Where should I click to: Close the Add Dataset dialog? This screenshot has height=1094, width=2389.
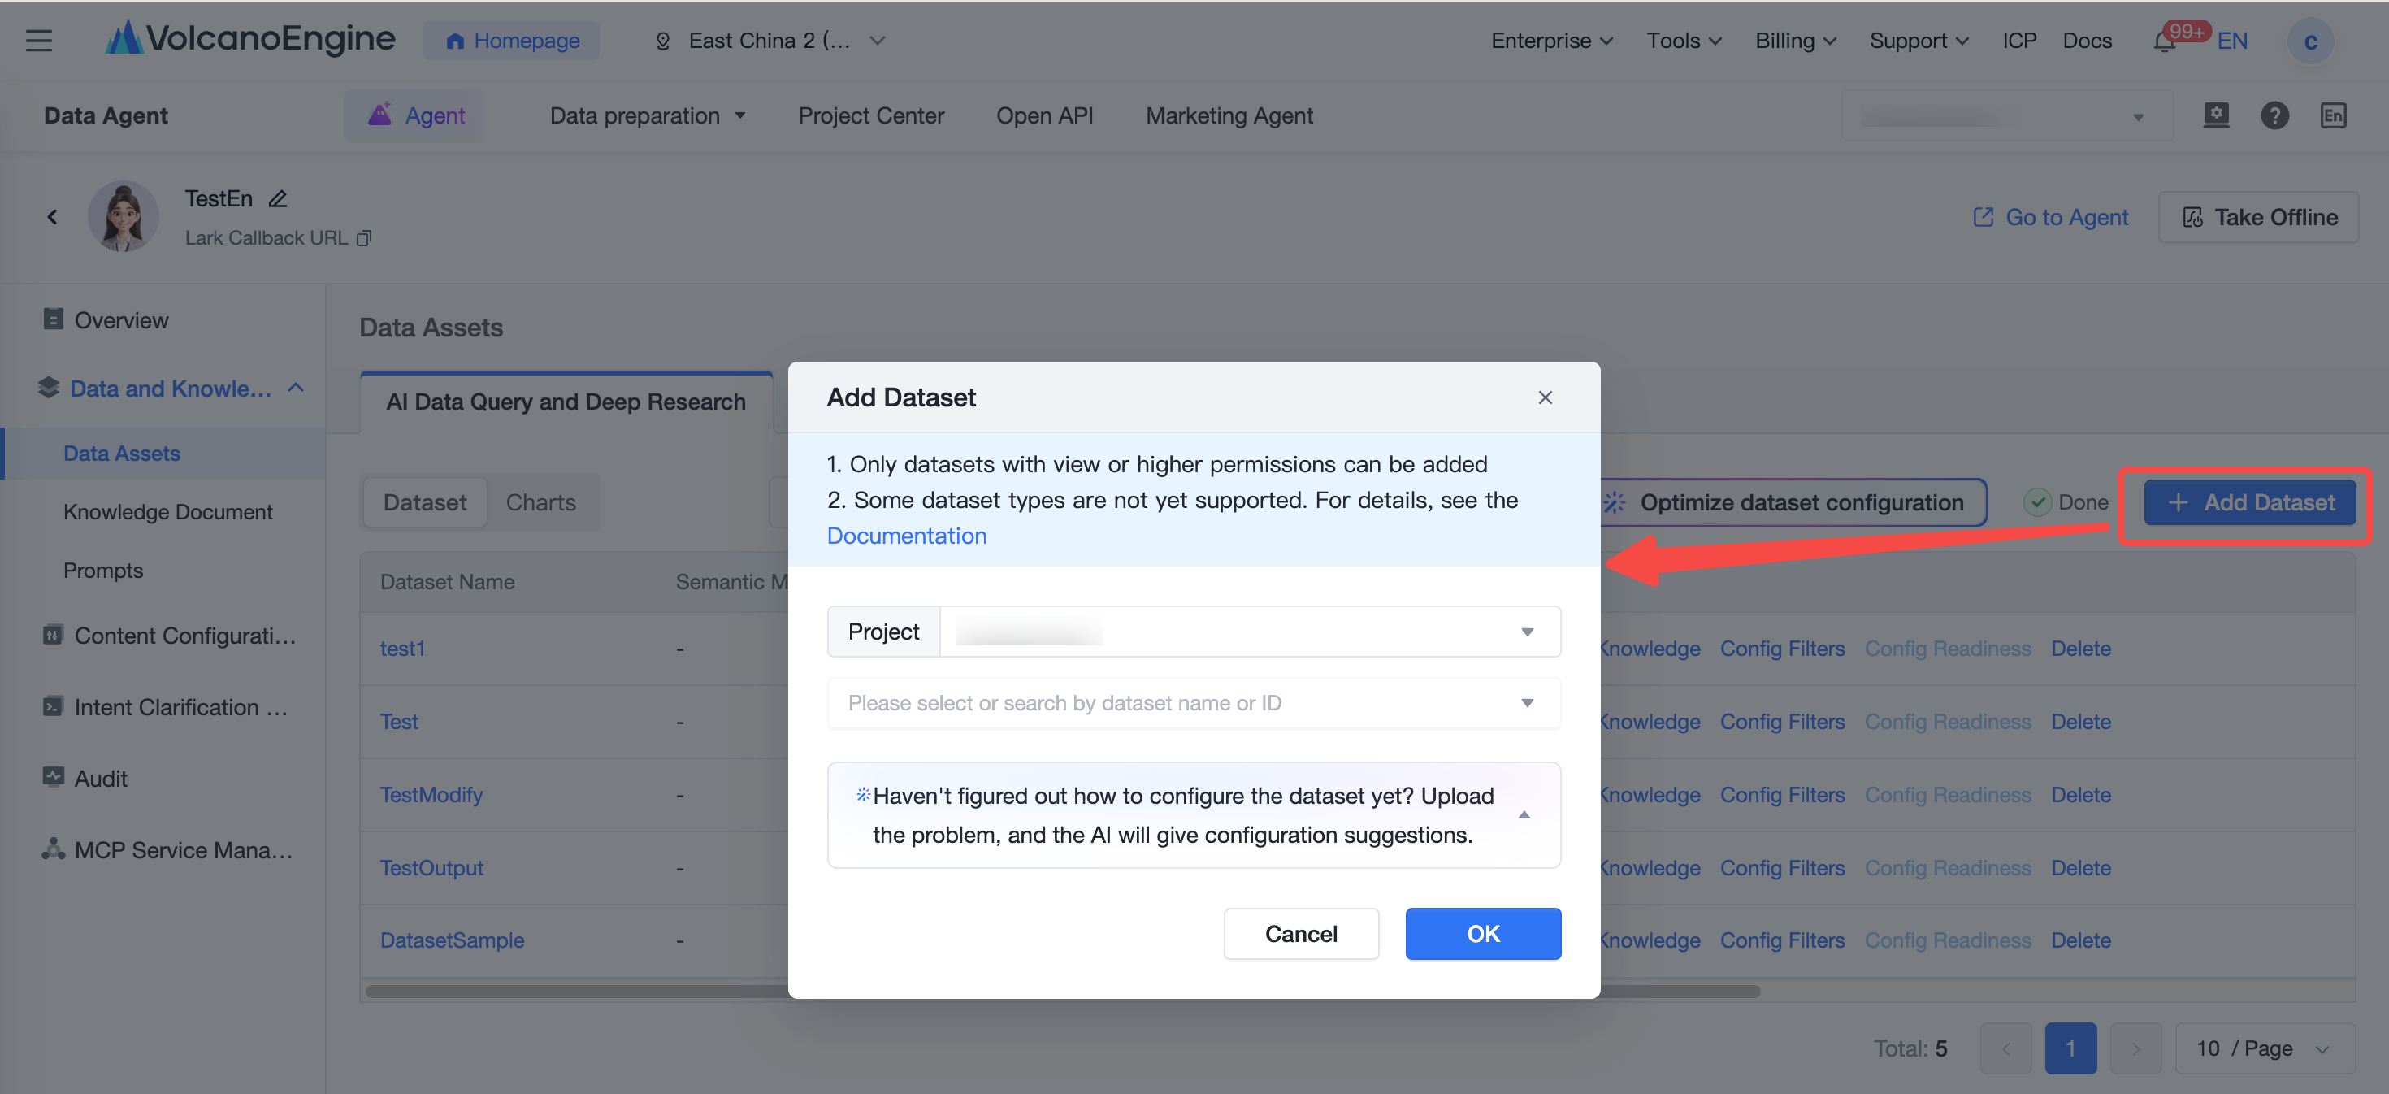[1544, 397]
